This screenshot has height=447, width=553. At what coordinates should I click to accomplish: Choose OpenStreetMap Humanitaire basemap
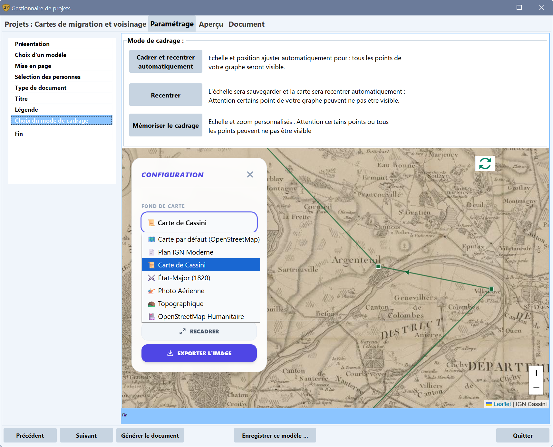[201, 316]
